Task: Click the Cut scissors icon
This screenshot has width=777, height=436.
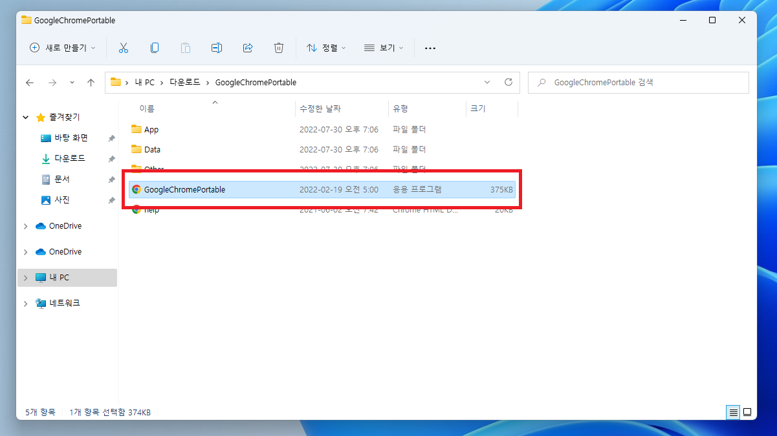Action: click(x=124, y=48)
